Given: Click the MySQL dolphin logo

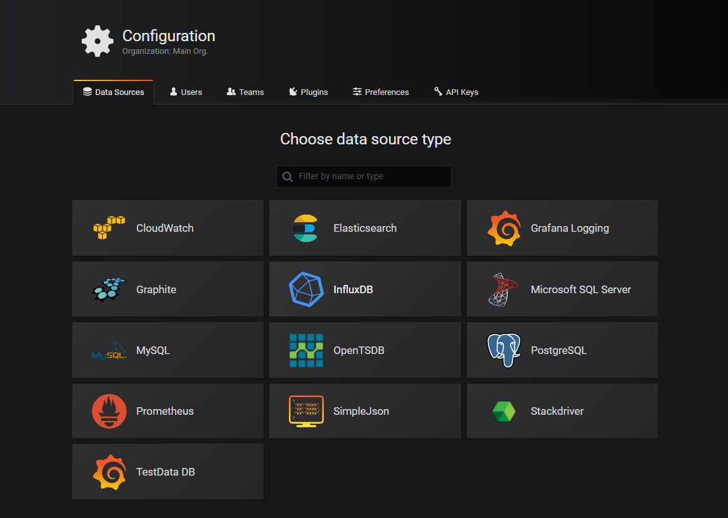Looking at the screenshot, I should [x=109, y=350].
